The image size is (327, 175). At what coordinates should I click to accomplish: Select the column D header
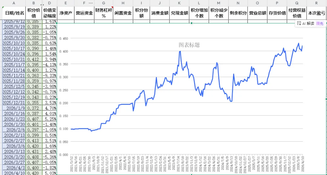(49, 3)
